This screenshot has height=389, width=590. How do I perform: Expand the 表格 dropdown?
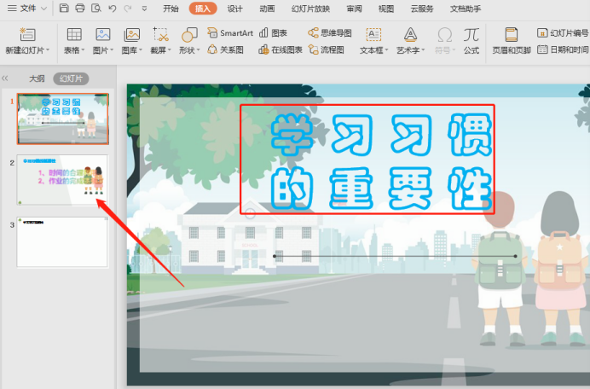[84, 50]
